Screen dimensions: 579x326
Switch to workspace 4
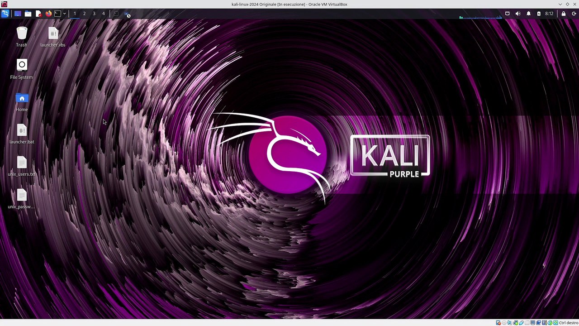(104, 14)
